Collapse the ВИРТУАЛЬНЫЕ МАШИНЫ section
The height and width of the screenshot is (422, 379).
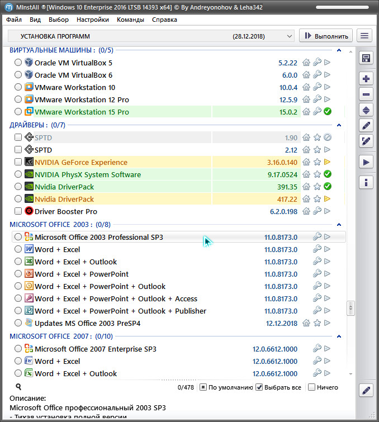[339, 50]
